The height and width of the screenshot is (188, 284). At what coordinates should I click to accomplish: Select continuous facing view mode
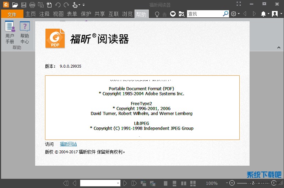click(x=193, y=183)
